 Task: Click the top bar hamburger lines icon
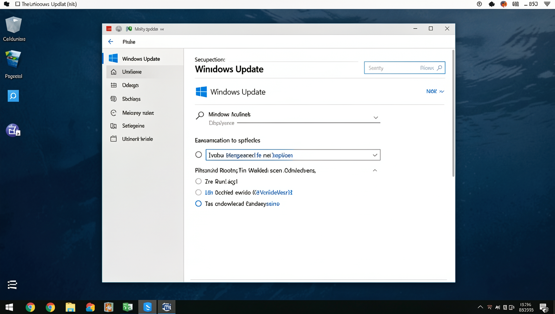[547, 4]
